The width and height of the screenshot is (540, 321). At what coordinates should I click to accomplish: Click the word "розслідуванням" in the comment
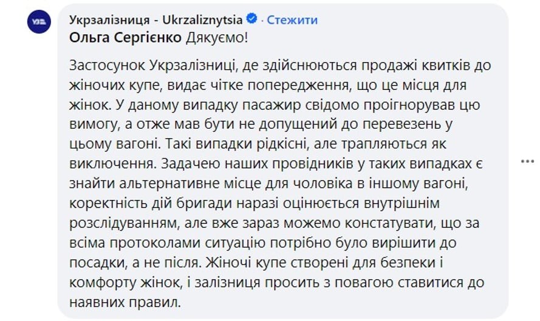tap(123, 223)
